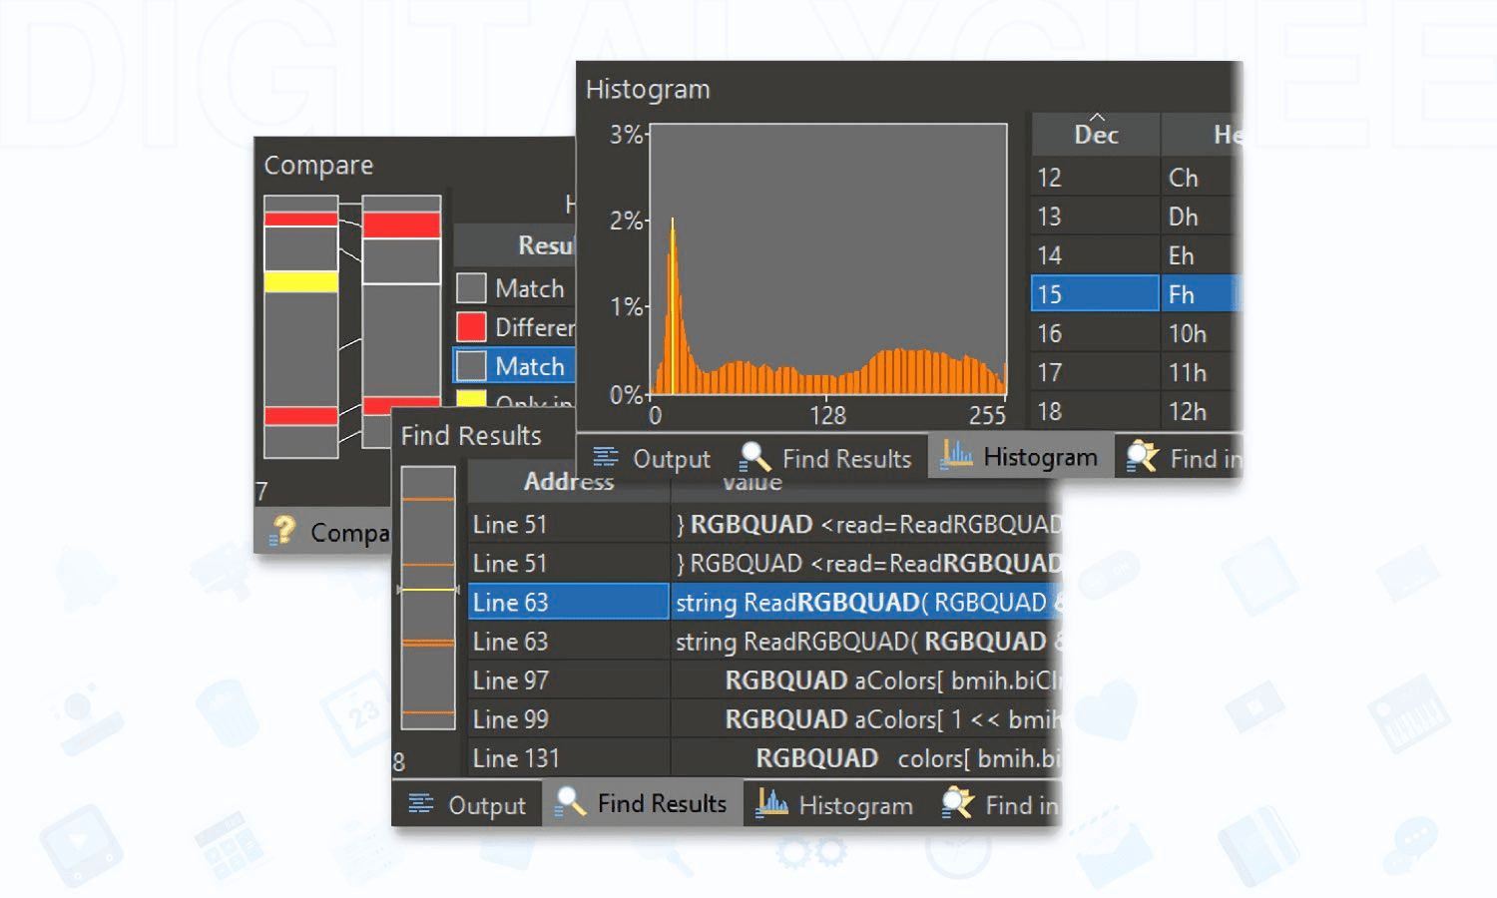Click the yellow Only in swatch

click(471, 399)
